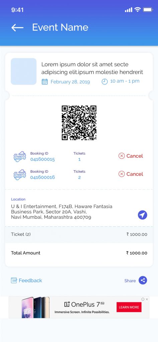Open navigation with the location arrow icon

[143, 215]
